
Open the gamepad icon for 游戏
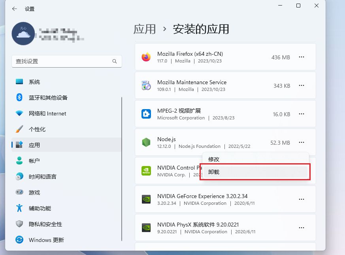click(19, 192)
